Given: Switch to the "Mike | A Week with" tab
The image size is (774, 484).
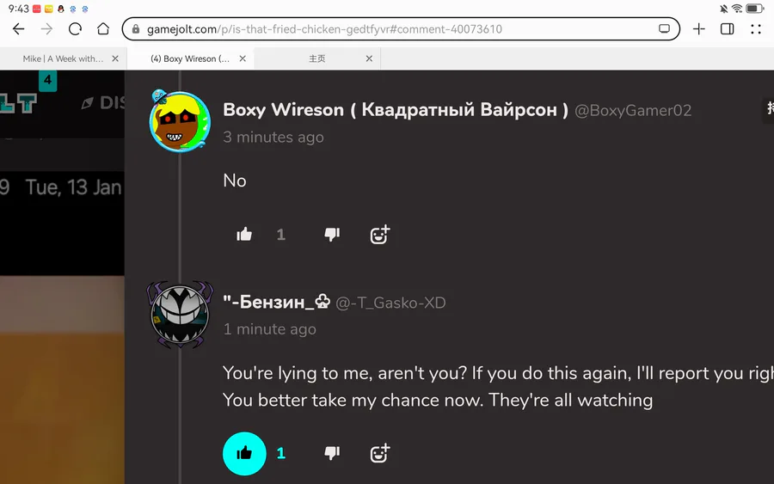Looking at the screenshot, I should (63, 58).
